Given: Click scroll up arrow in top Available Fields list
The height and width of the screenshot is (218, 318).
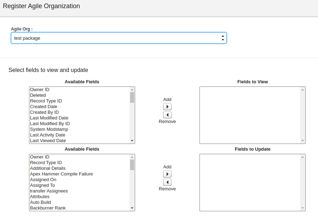Looking at the screenshot, I should click(132, 90).
